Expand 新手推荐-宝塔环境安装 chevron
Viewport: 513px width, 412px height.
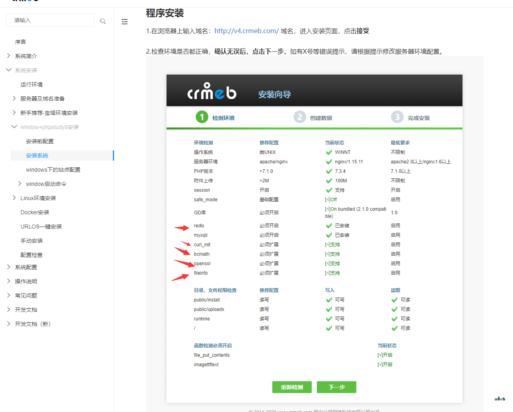[14, 112]
